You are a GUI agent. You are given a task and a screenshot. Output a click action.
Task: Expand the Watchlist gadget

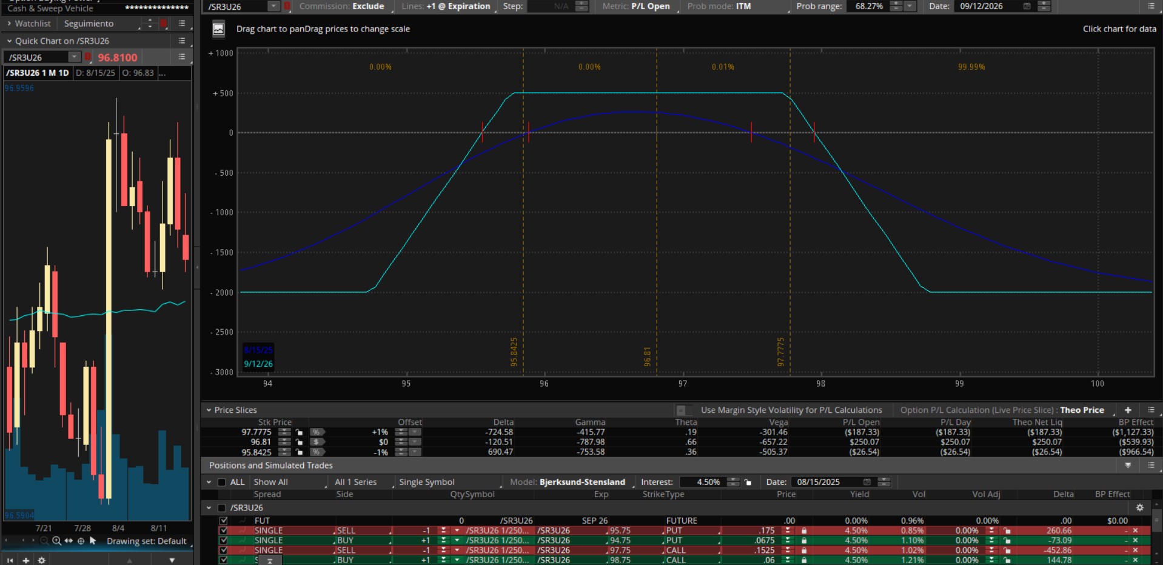9,24
